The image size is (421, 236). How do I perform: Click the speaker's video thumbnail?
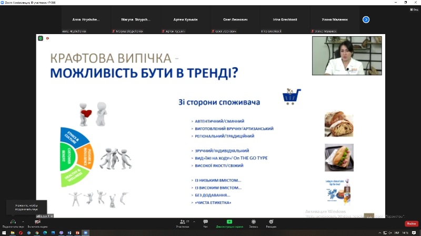(347, 56)
